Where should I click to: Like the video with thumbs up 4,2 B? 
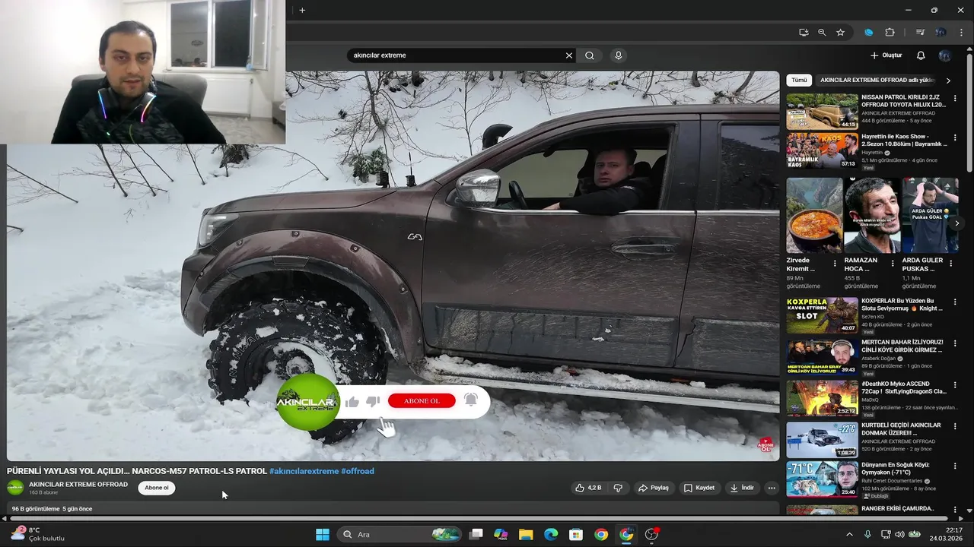[x=588, y=488]
